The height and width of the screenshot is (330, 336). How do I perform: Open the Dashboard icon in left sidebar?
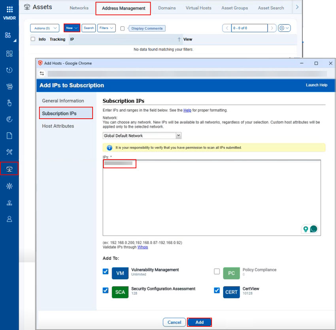click(x=9, y=53)
